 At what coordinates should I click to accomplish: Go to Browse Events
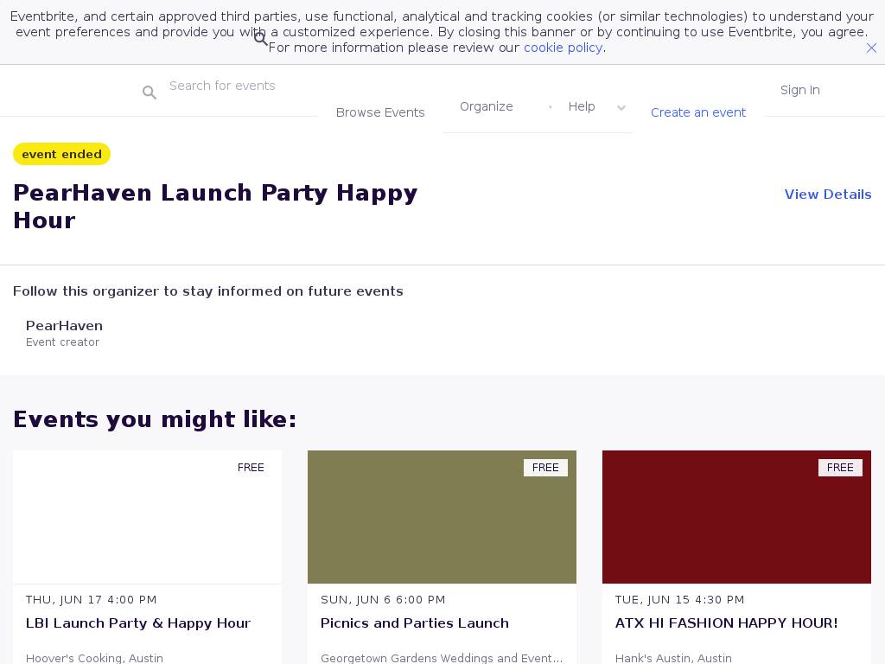[380, 112]
